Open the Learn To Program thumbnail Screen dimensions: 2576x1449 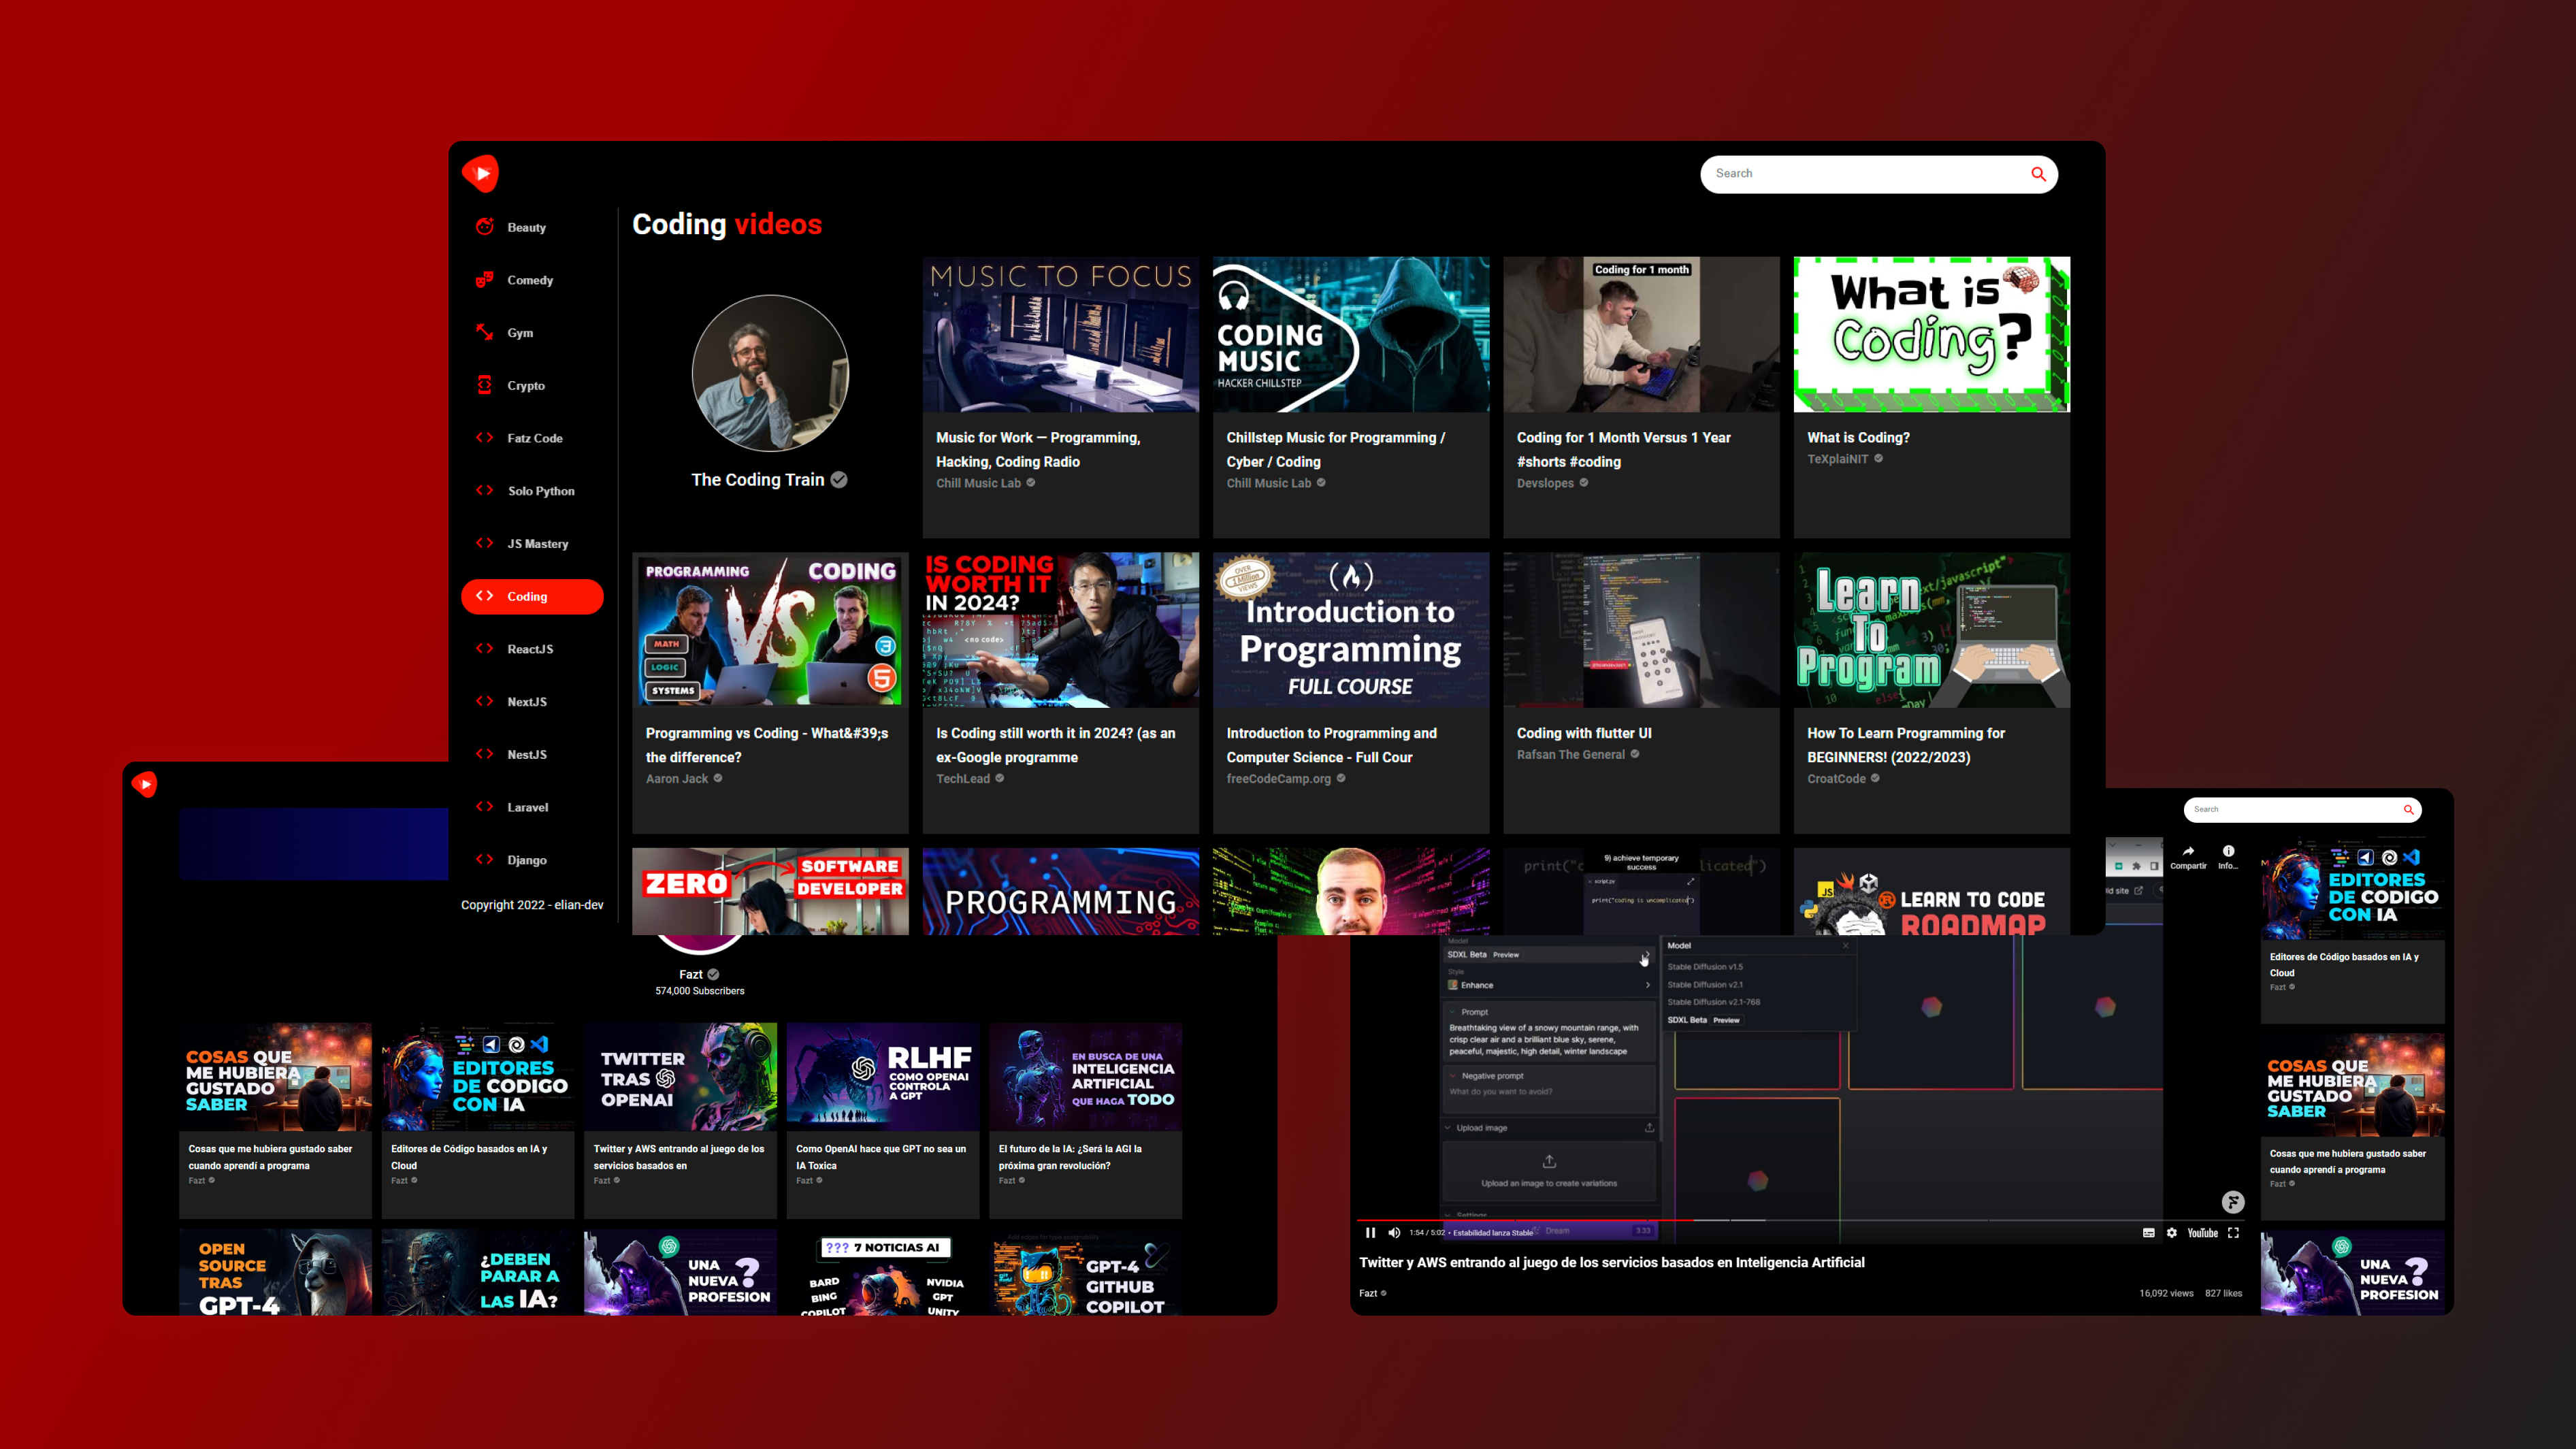(1931, 630)
